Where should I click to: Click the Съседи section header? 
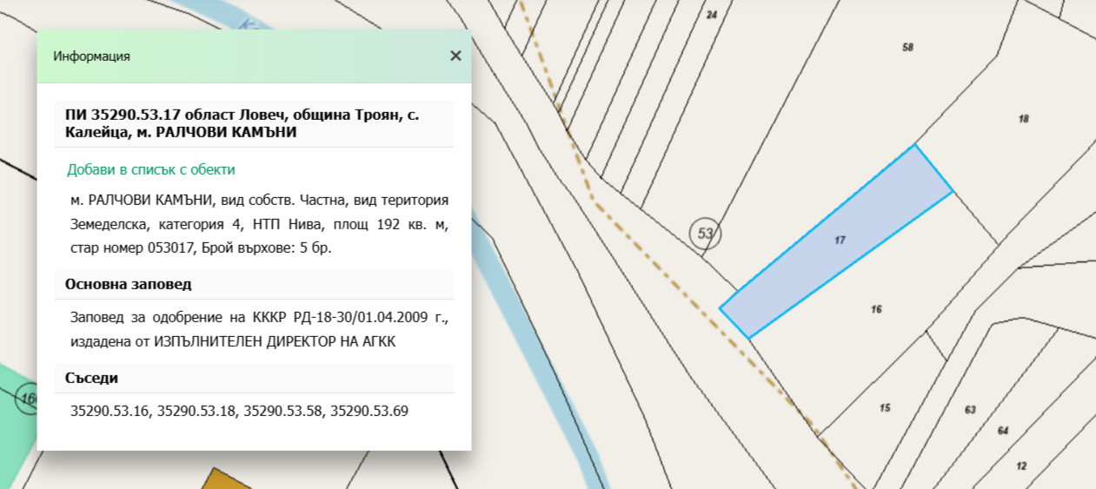click(91, 378)
